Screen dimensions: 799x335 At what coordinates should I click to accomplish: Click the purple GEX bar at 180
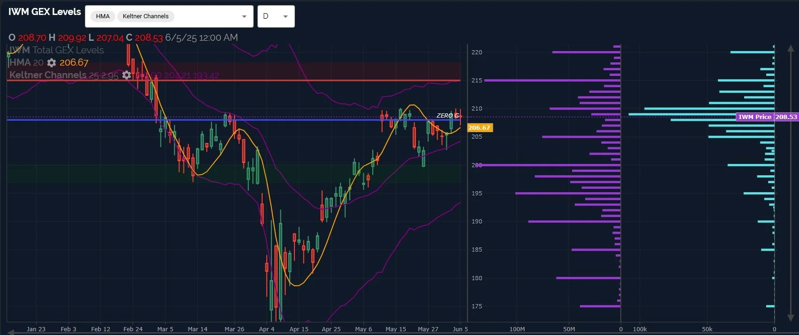[x=588, y=278]
